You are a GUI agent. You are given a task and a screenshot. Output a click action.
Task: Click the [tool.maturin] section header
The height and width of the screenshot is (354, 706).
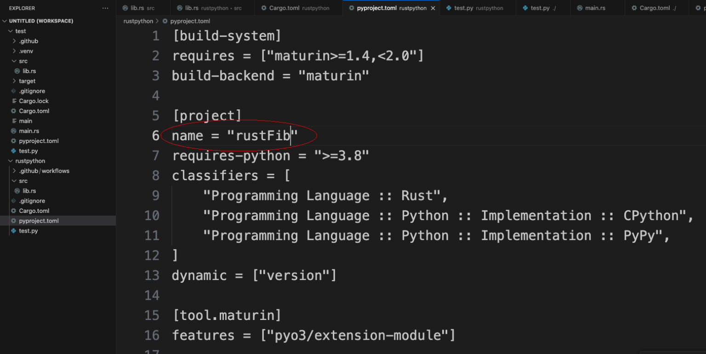227,315
